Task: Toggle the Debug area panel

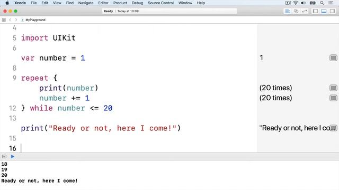Action: coord(324,11)
